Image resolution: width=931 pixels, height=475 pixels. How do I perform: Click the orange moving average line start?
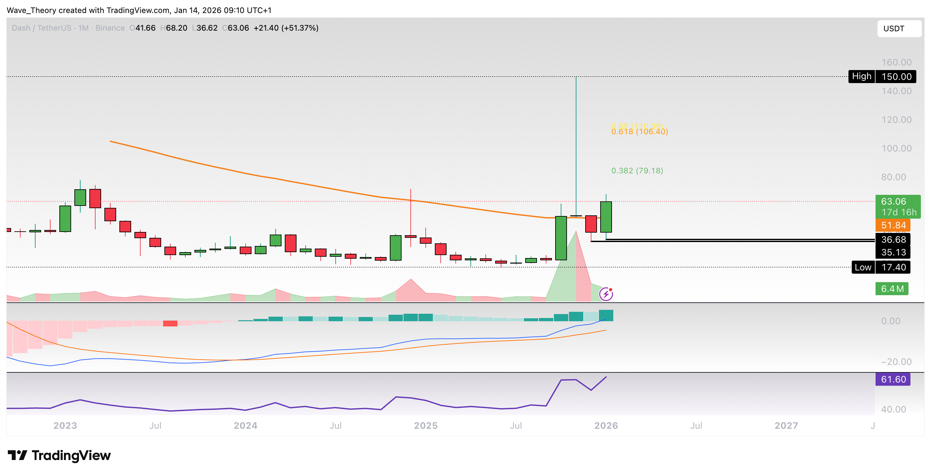point(111,141)
